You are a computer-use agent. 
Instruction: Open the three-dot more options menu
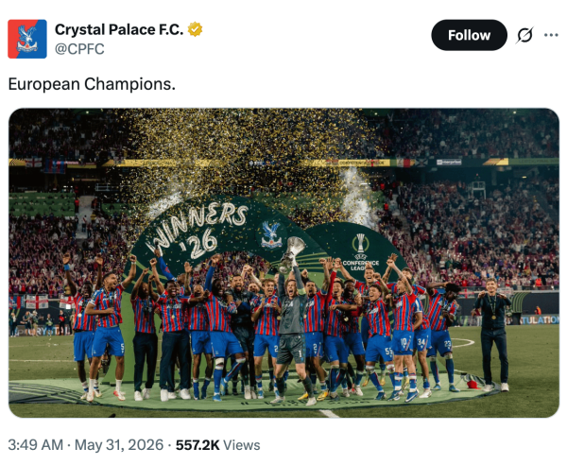[551, 35]
